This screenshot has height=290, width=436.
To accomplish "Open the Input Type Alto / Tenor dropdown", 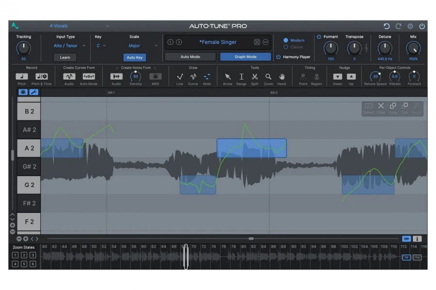I will pyautogui.click(x=69, y=46).
